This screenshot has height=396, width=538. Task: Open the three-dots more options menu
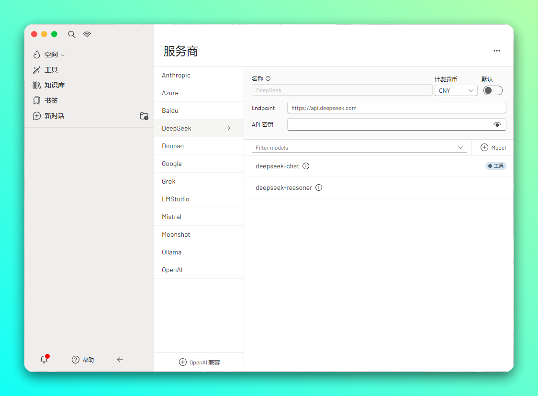point(496,51)
